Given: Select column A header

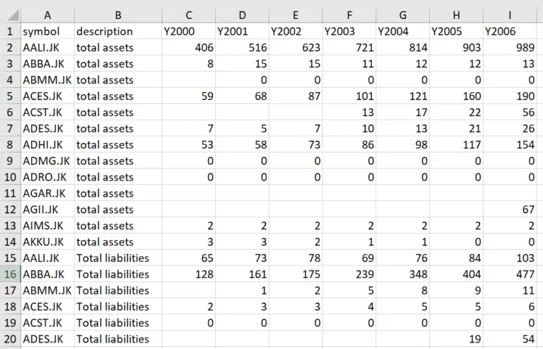Looking at the screenshot, I should [x=47, y=15].
